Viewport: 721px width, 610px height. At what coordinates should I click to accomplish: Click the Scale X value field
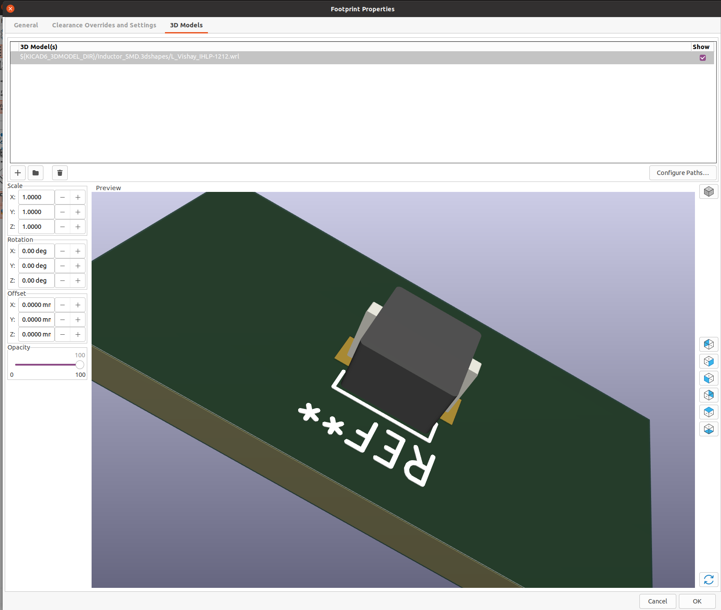[36, 197]
